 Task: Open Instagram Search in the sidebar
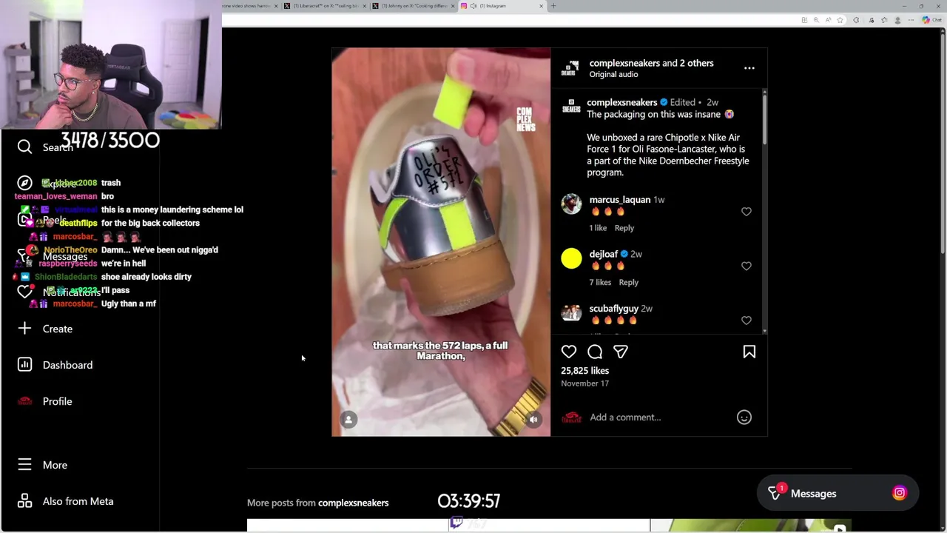(46, 147)
